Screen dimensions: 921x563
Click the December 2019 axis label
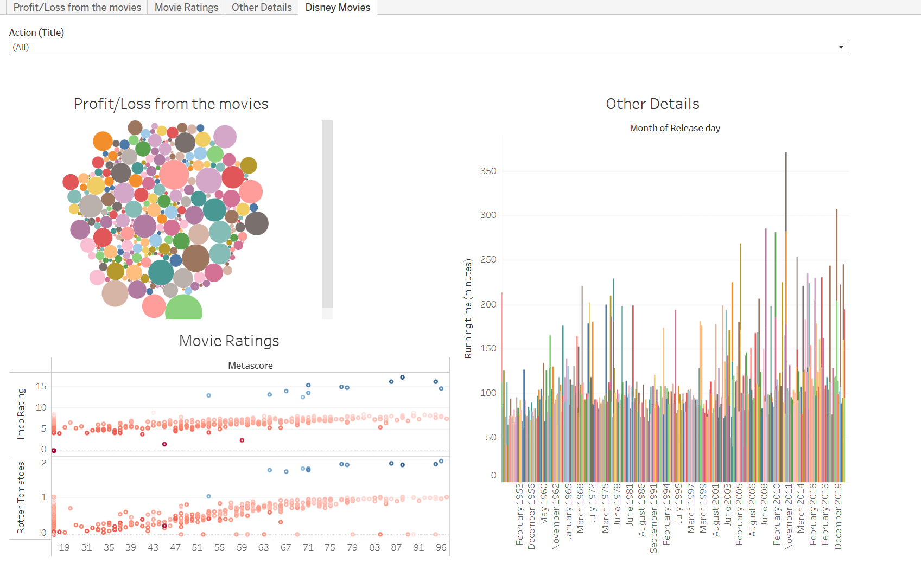pyautogui.click(x=838, y=516)
